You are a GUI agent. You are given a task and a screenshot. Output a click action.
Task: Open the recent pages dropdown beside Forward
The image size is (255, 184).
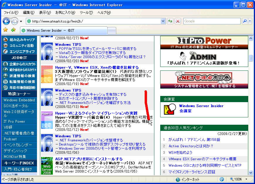coord(21,21)
